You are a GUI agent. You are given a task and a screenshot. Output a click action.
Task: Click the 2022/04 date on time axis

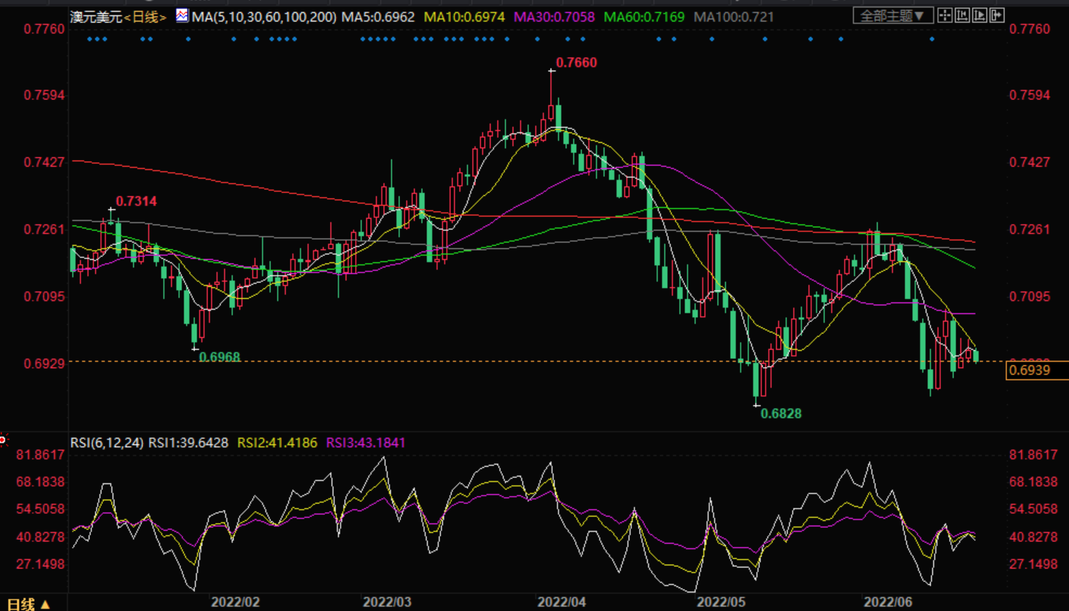pos(562,602)
